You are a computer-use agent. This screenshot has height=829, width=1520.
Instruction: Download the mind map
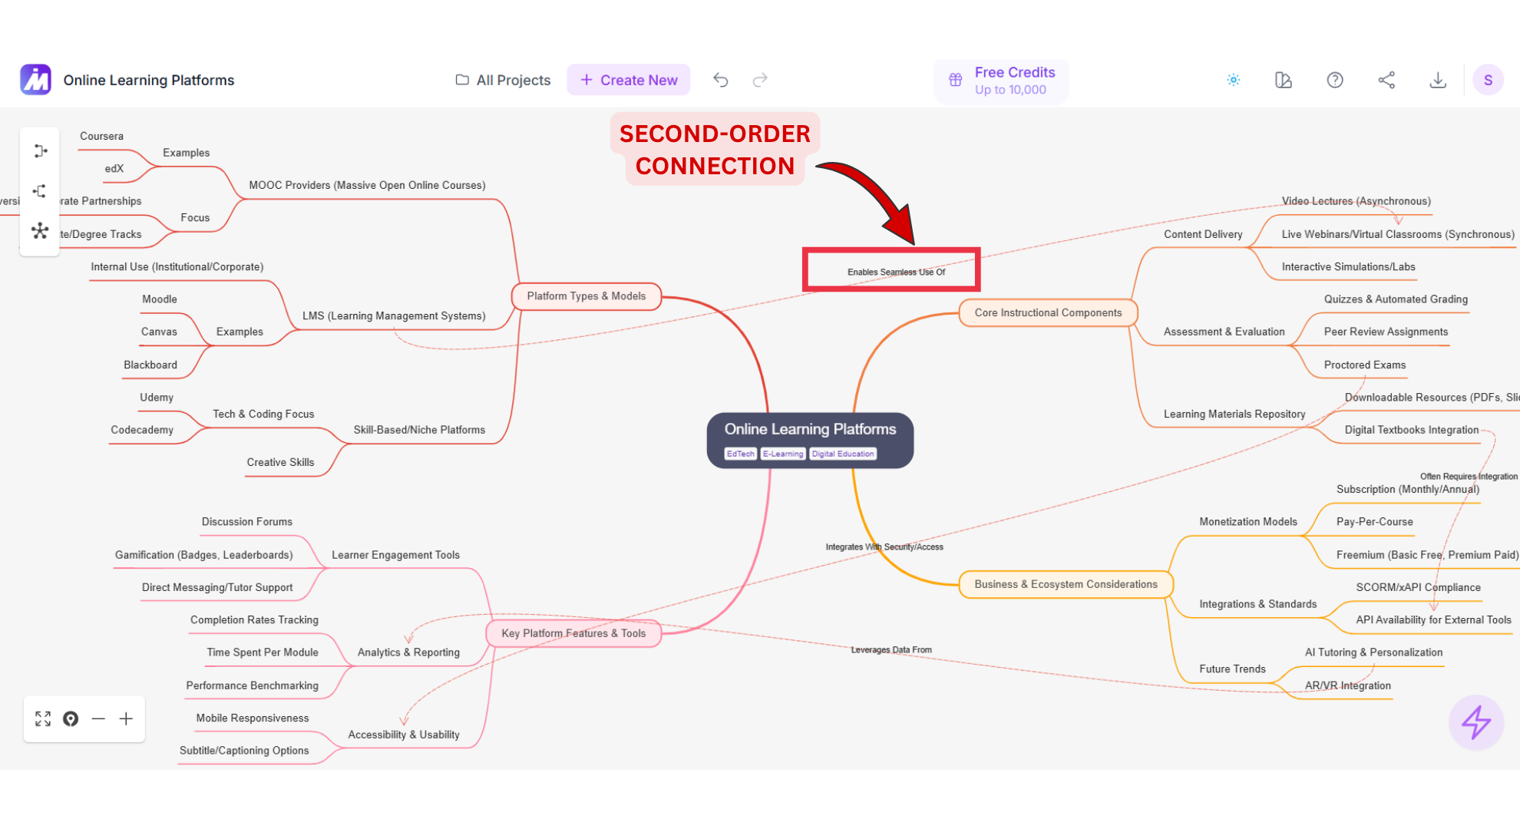click(1439, 79)
